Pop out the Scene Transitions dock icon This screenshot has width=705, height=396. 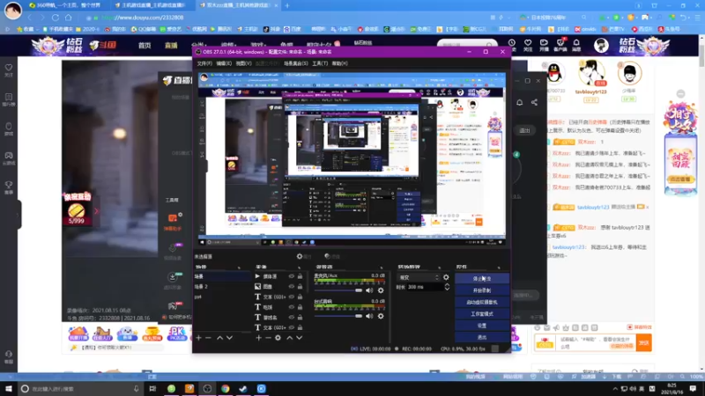coord(439,268)
